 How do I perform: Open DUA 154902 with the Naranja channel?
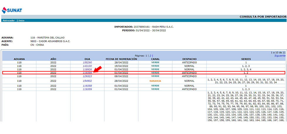click(87, 81)
